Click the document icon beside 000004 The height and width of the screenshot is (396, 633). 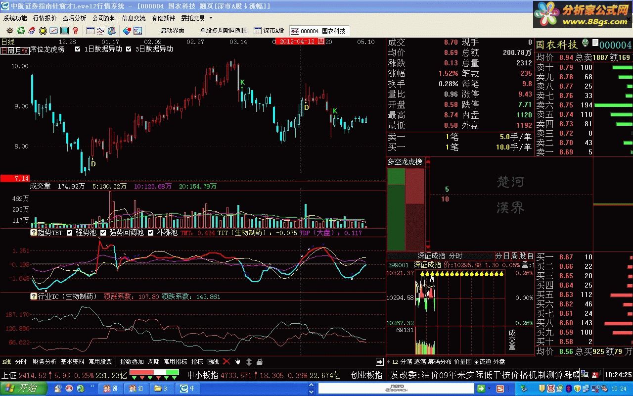pos(595,43)
